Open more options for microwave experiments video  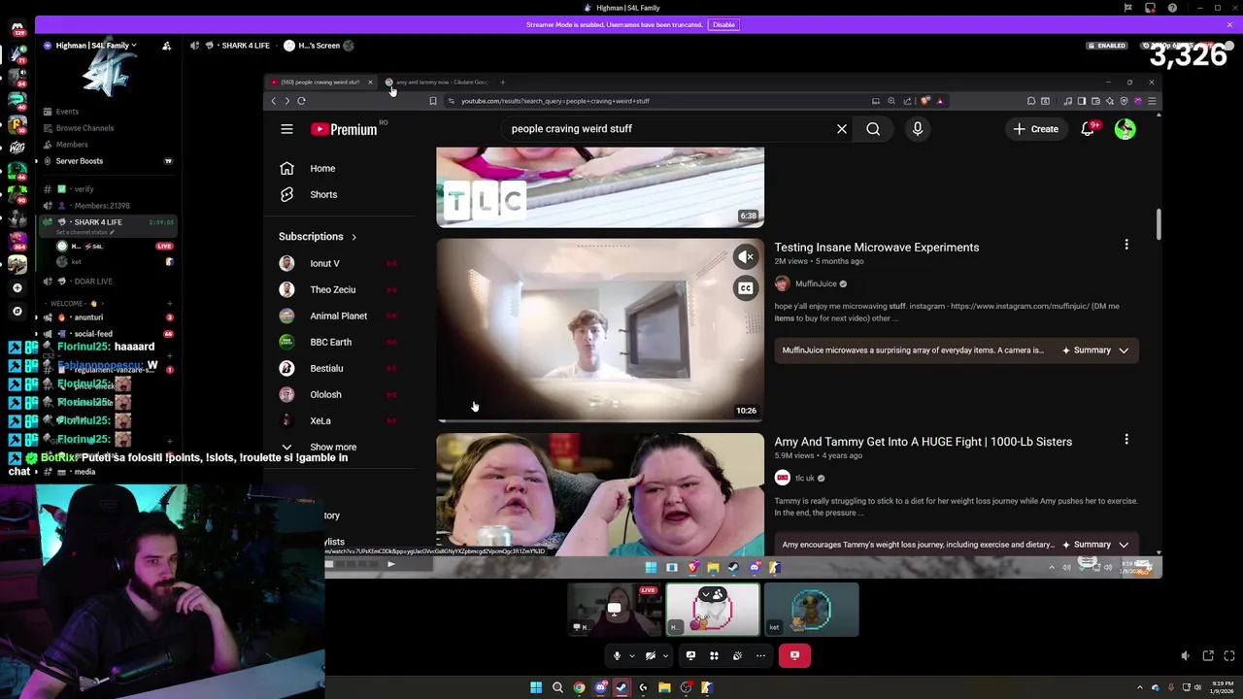(1126, 246)
